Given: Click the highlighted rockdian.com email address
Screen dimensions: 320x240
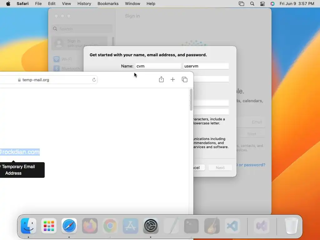Looking at the screenshot, I should pos(20,152).
